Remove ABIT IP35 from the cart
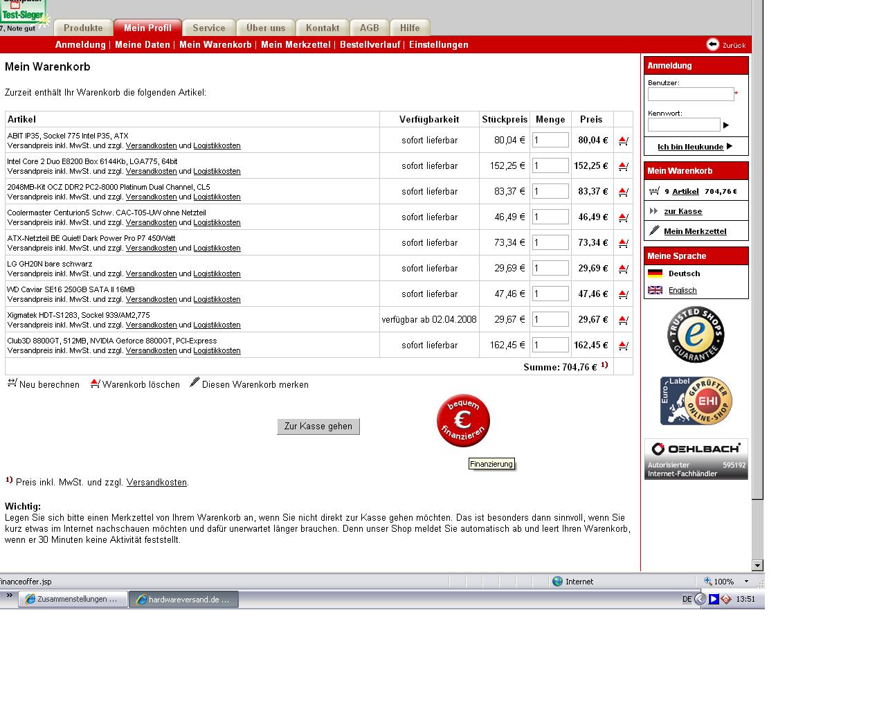The height and width of the screenshot is (709, 886). [x=623, y=141]
